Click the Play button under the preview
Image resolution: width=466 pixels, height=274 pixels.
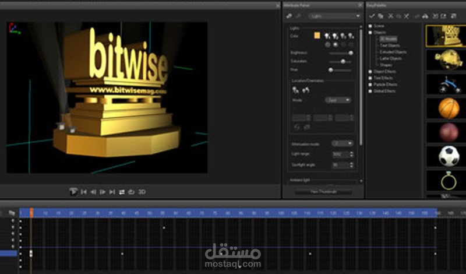tap(73, 192)
